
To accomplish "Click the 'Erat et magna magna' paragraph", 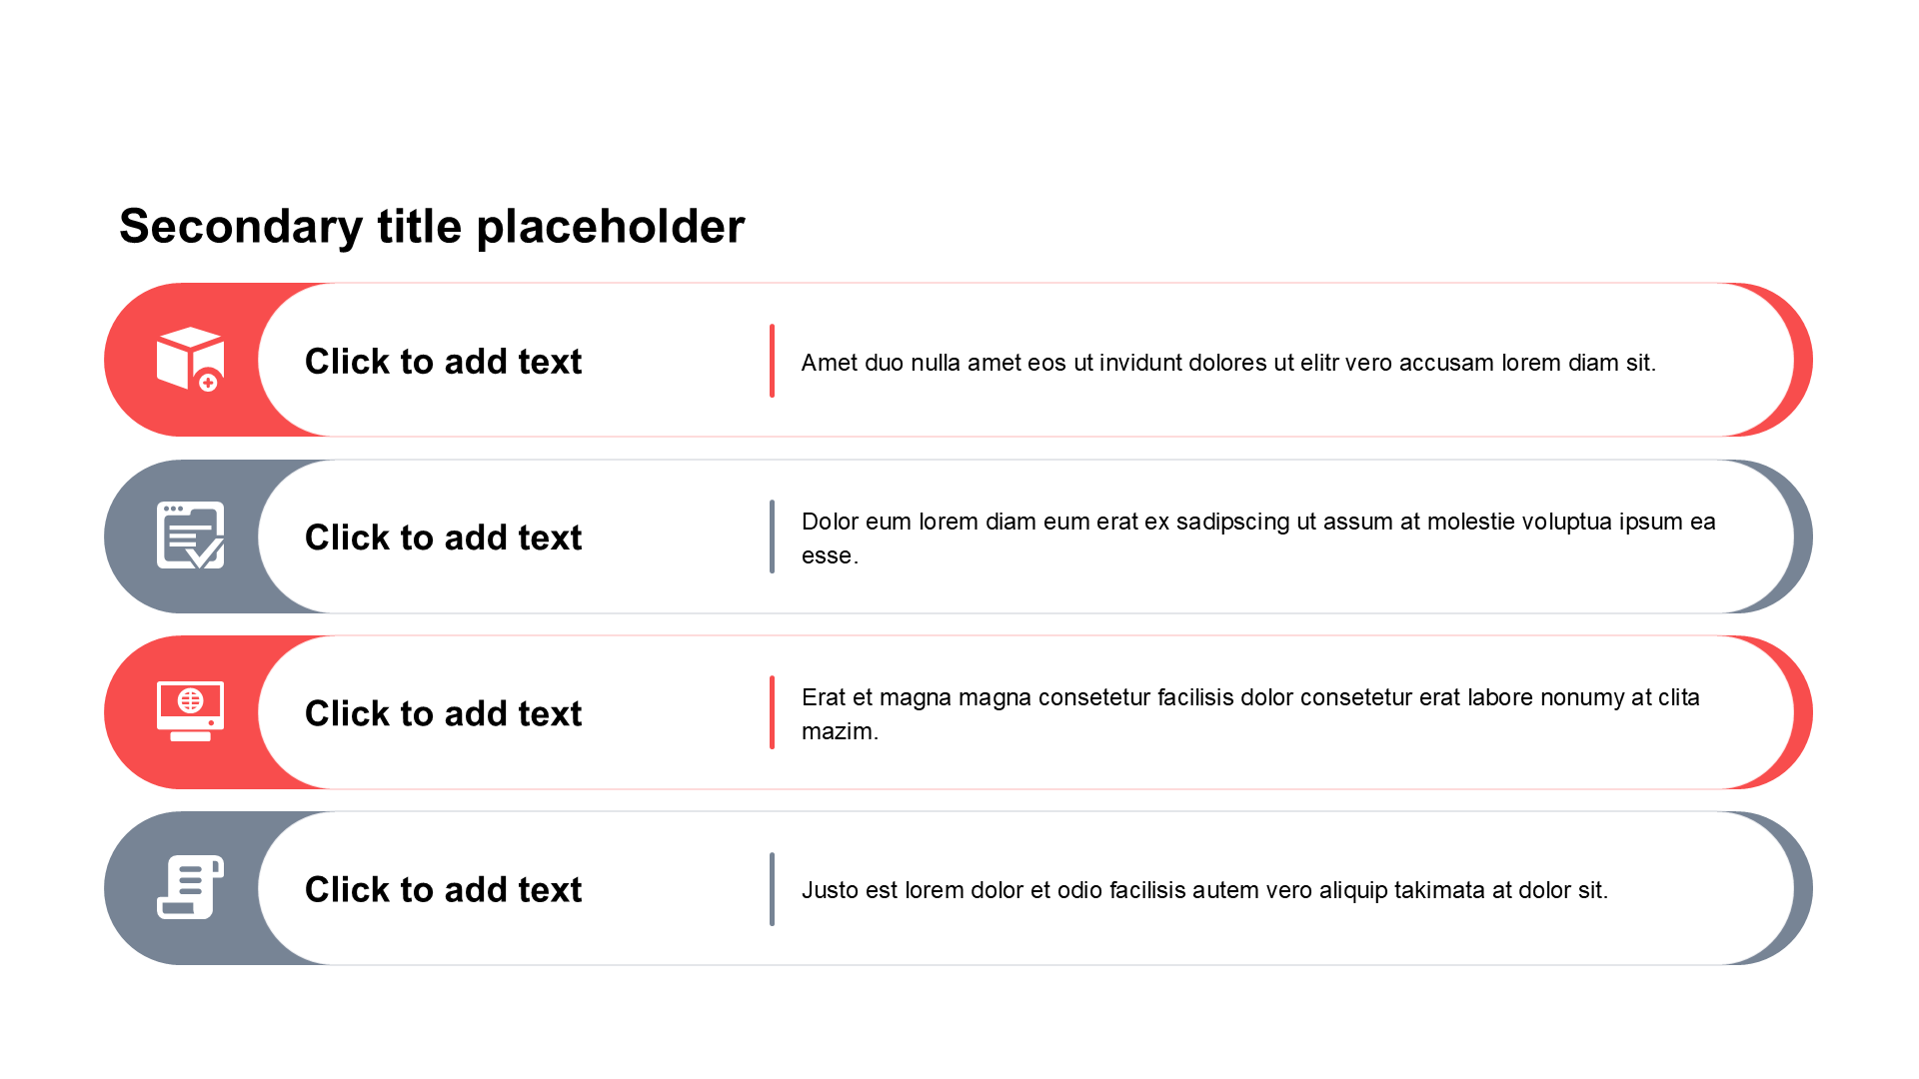I will [1250, 713].
